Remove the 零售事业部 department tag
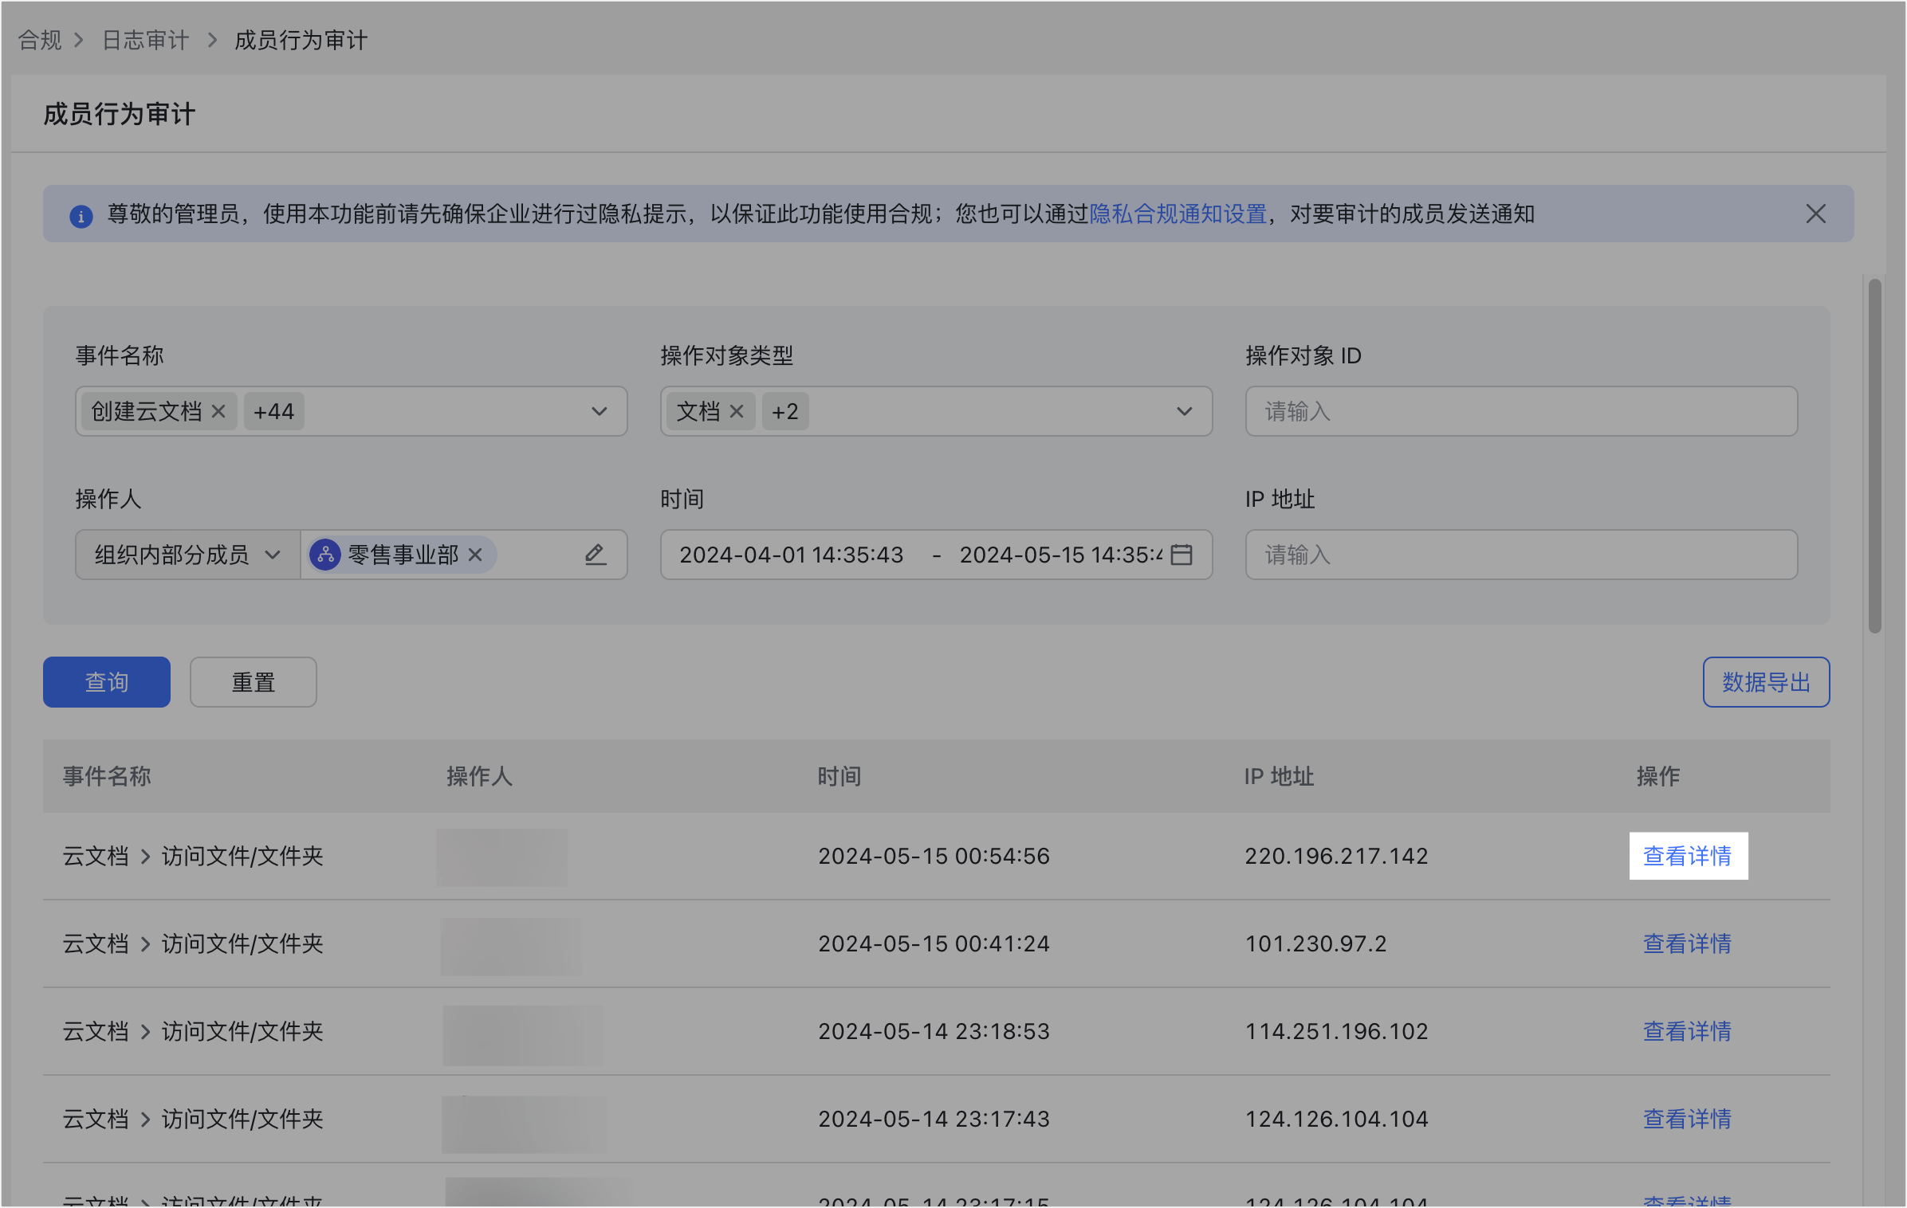The image size is (1907, 1208). pyautogui.click(x=475, y=555)
